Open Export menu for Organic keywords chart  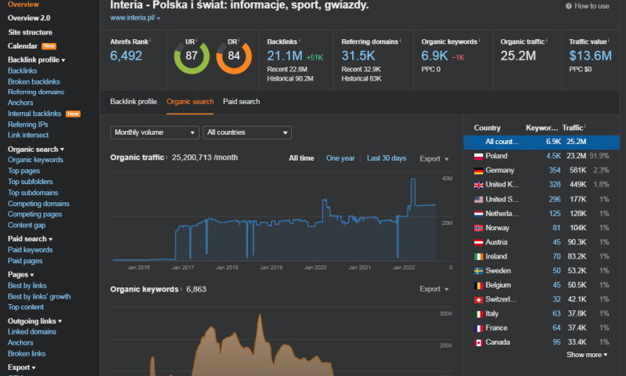[x=434, y=289]
